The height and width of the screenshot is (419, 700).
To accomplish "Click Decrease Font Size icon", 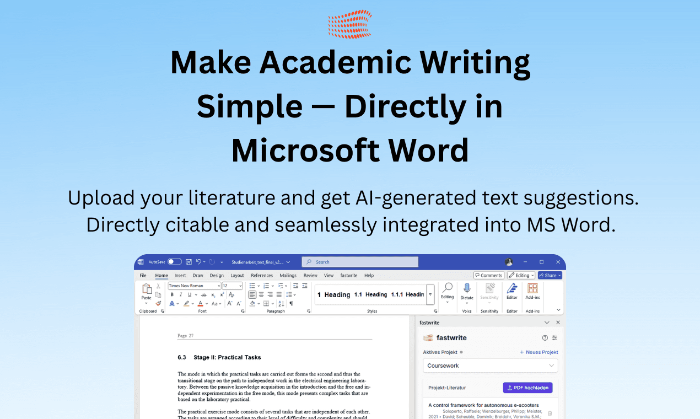I will [x=239, y=304].
